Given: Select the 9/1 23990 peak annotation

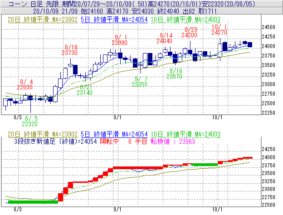Looking at the screenshot, I should point(119,39).
